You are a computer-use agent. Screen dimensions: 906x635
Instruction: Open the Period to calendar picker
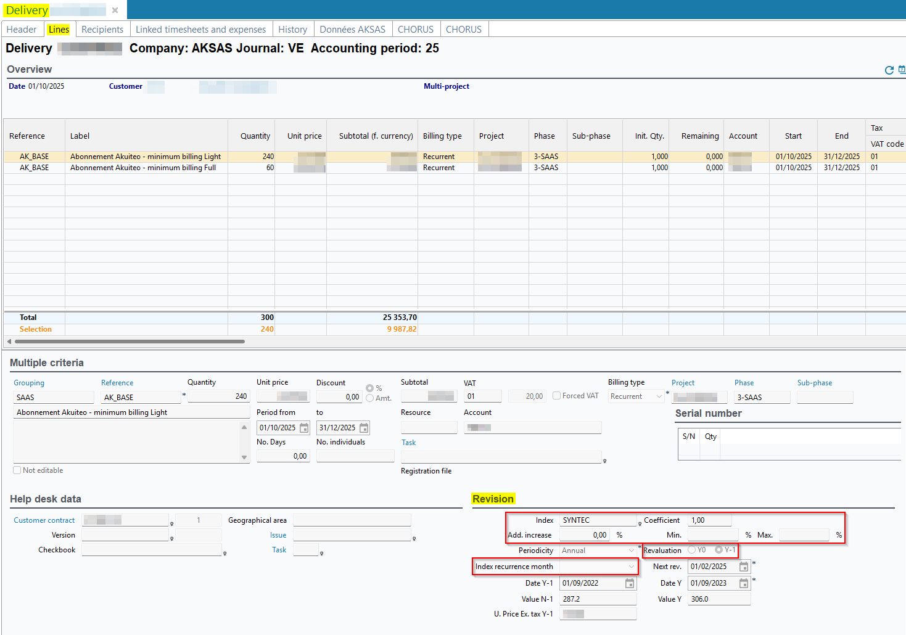tap(364, 428)
